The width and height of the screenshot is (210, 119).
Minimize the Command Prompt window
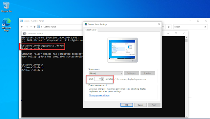pyautogui.click(x=168, y=33)
